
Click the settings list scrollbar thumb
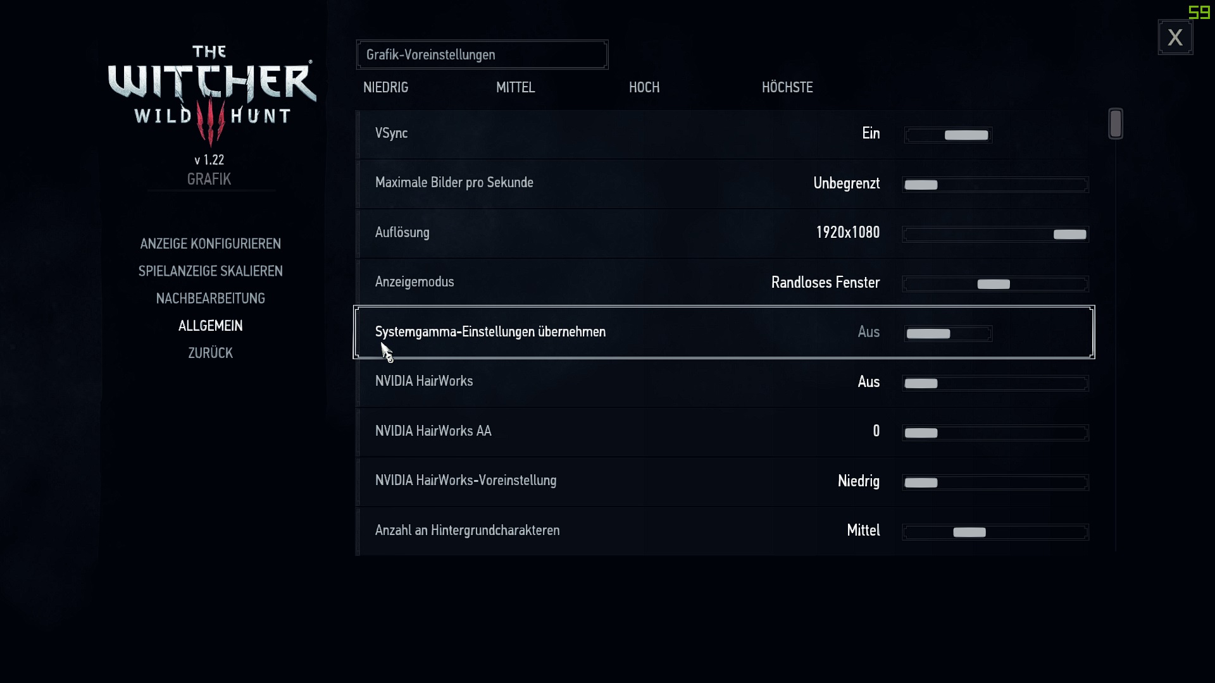[1115, 123]
